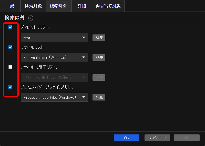
Task: Open the 詳細 tab
Action: coord(82,6)
